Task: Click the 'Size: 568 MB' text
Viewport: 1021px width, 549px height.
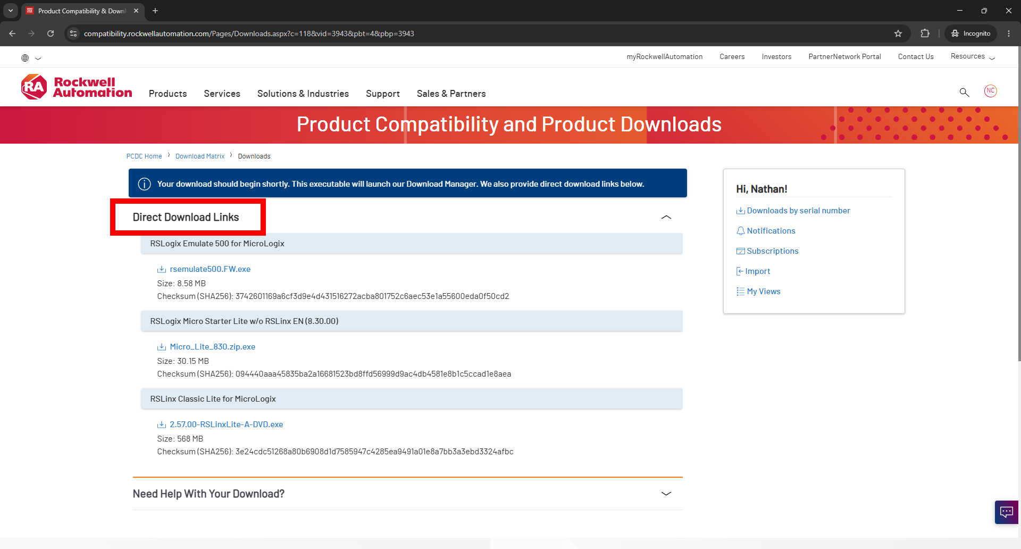Action: point(180,439)
